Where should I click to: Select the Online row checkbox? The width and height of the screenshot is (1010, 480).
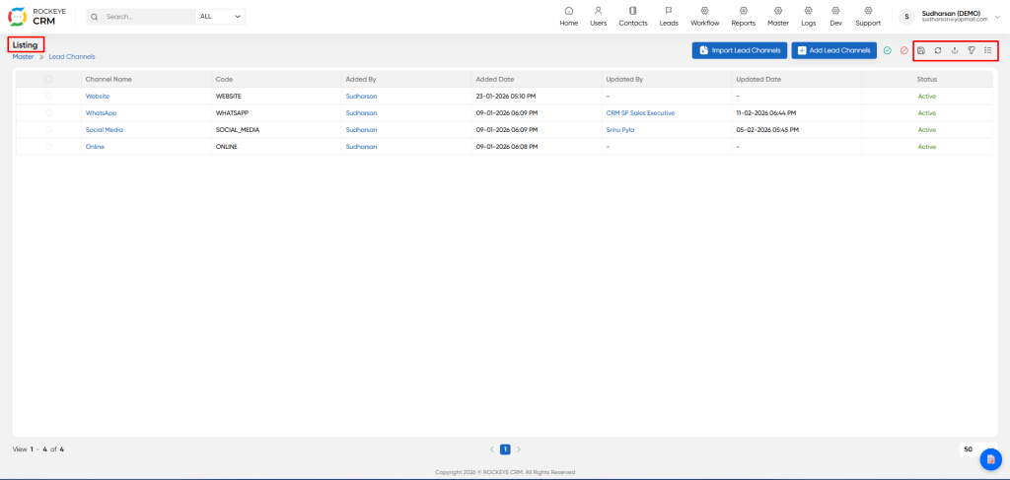[x=48, y=147]
